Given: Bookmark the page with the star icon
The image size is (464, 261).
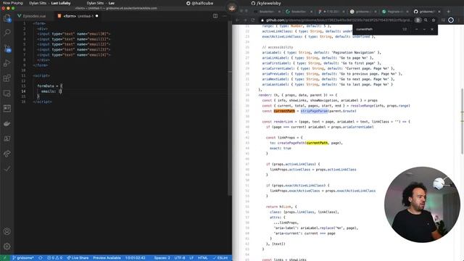Looking at the screenshot, I should [434, 20].
